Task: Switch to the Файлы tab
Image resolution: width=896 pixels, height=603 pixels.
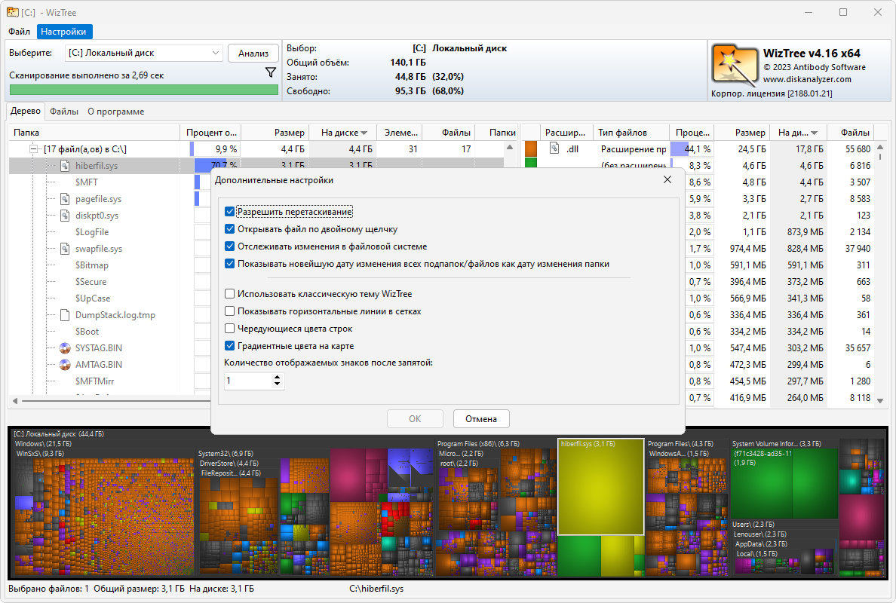Action: click(64, 112)
